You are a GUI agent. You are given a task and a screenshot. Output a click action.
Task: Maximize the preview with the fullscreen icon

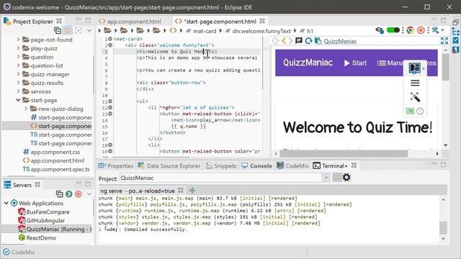[x=444, y=41]
